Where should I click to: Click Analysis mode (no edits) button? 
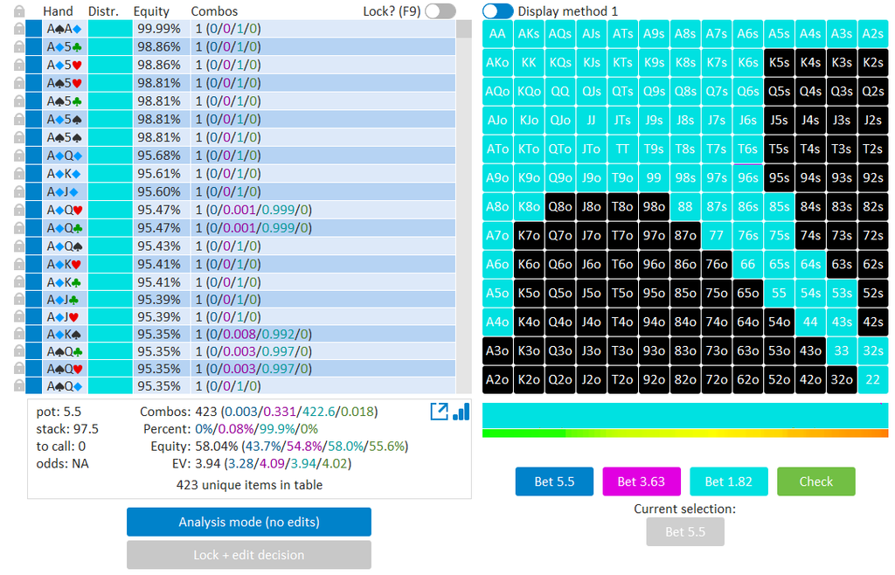tap(249, 522)
